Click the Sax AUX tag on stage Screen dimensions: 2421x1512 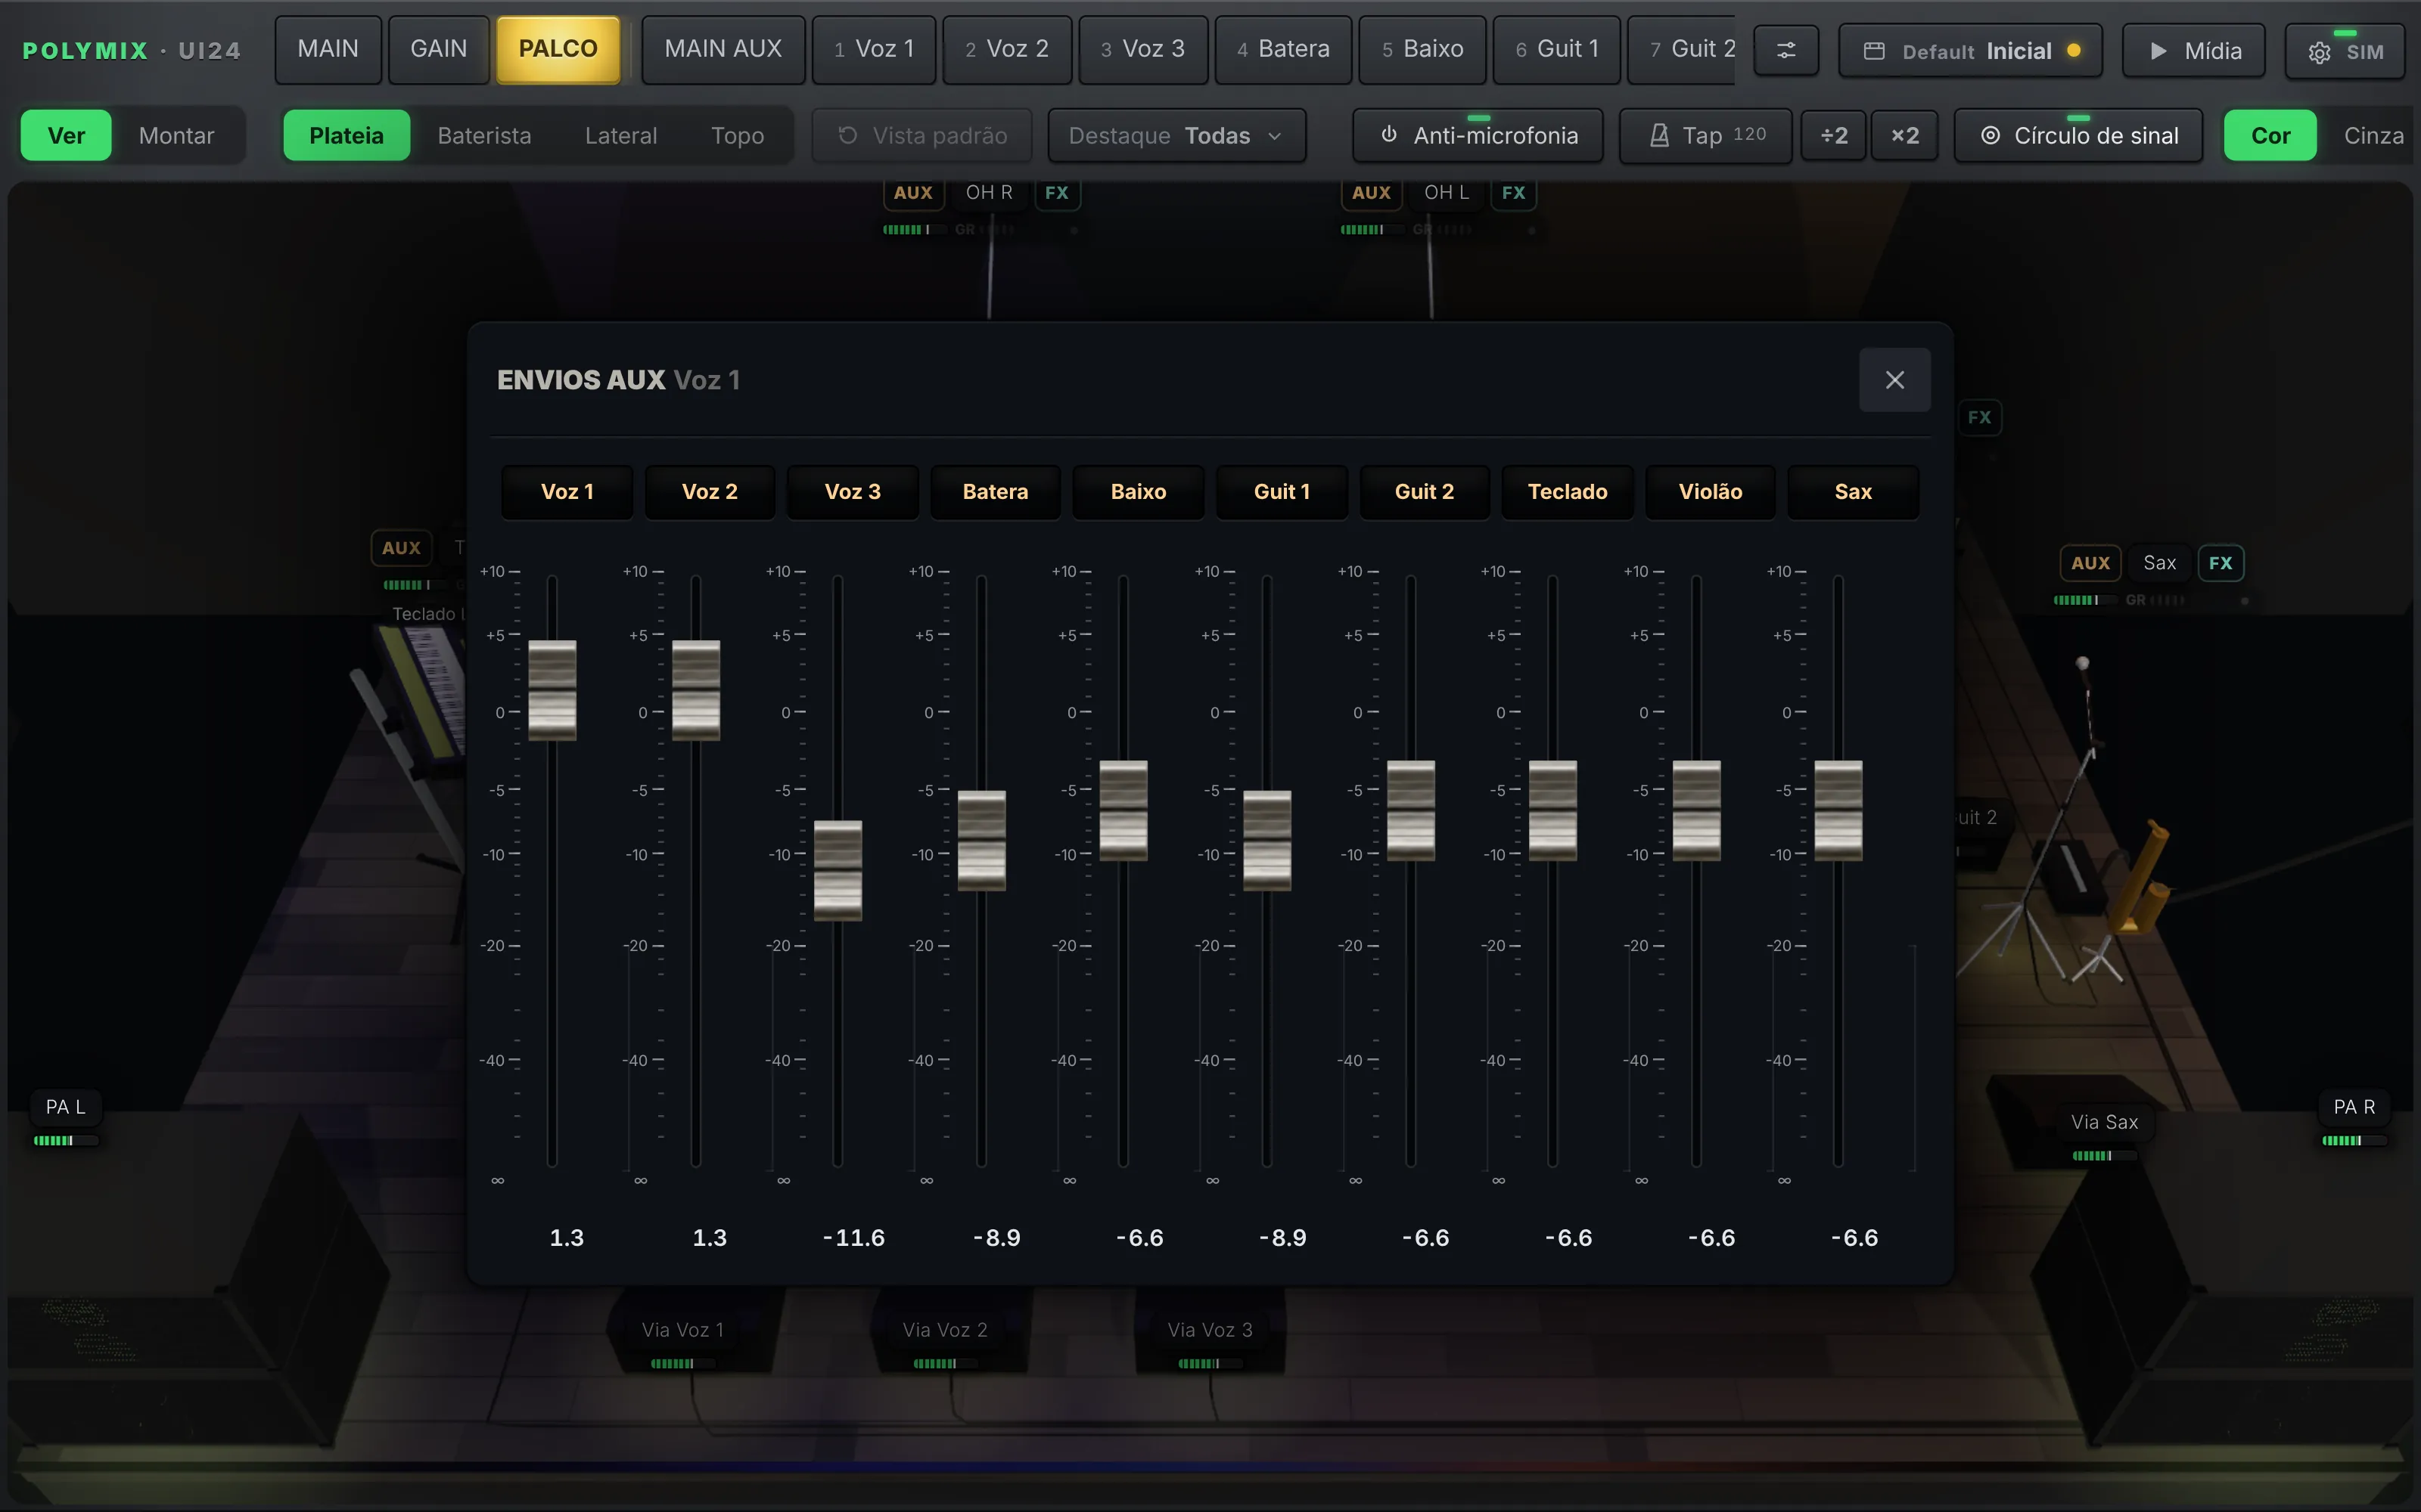click(2090, 563)
